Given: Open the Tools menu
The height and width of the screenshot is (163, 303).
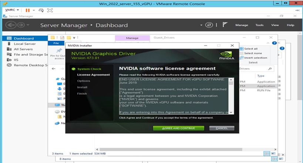Looking at the screenshot, I should tap(259, 25).
